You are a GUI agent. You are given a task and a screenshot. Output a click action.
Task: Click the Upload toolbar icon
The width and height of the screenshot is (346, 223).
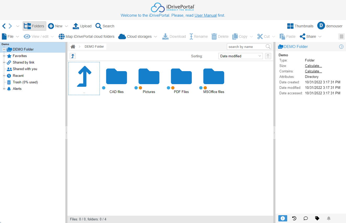[x=76, y=26]
